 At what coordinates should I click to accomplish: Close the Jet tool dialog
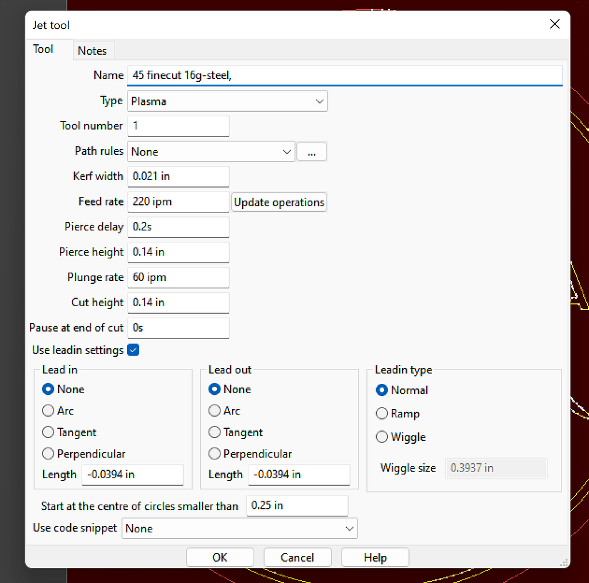pyautogui.click(x=554, y=24)
